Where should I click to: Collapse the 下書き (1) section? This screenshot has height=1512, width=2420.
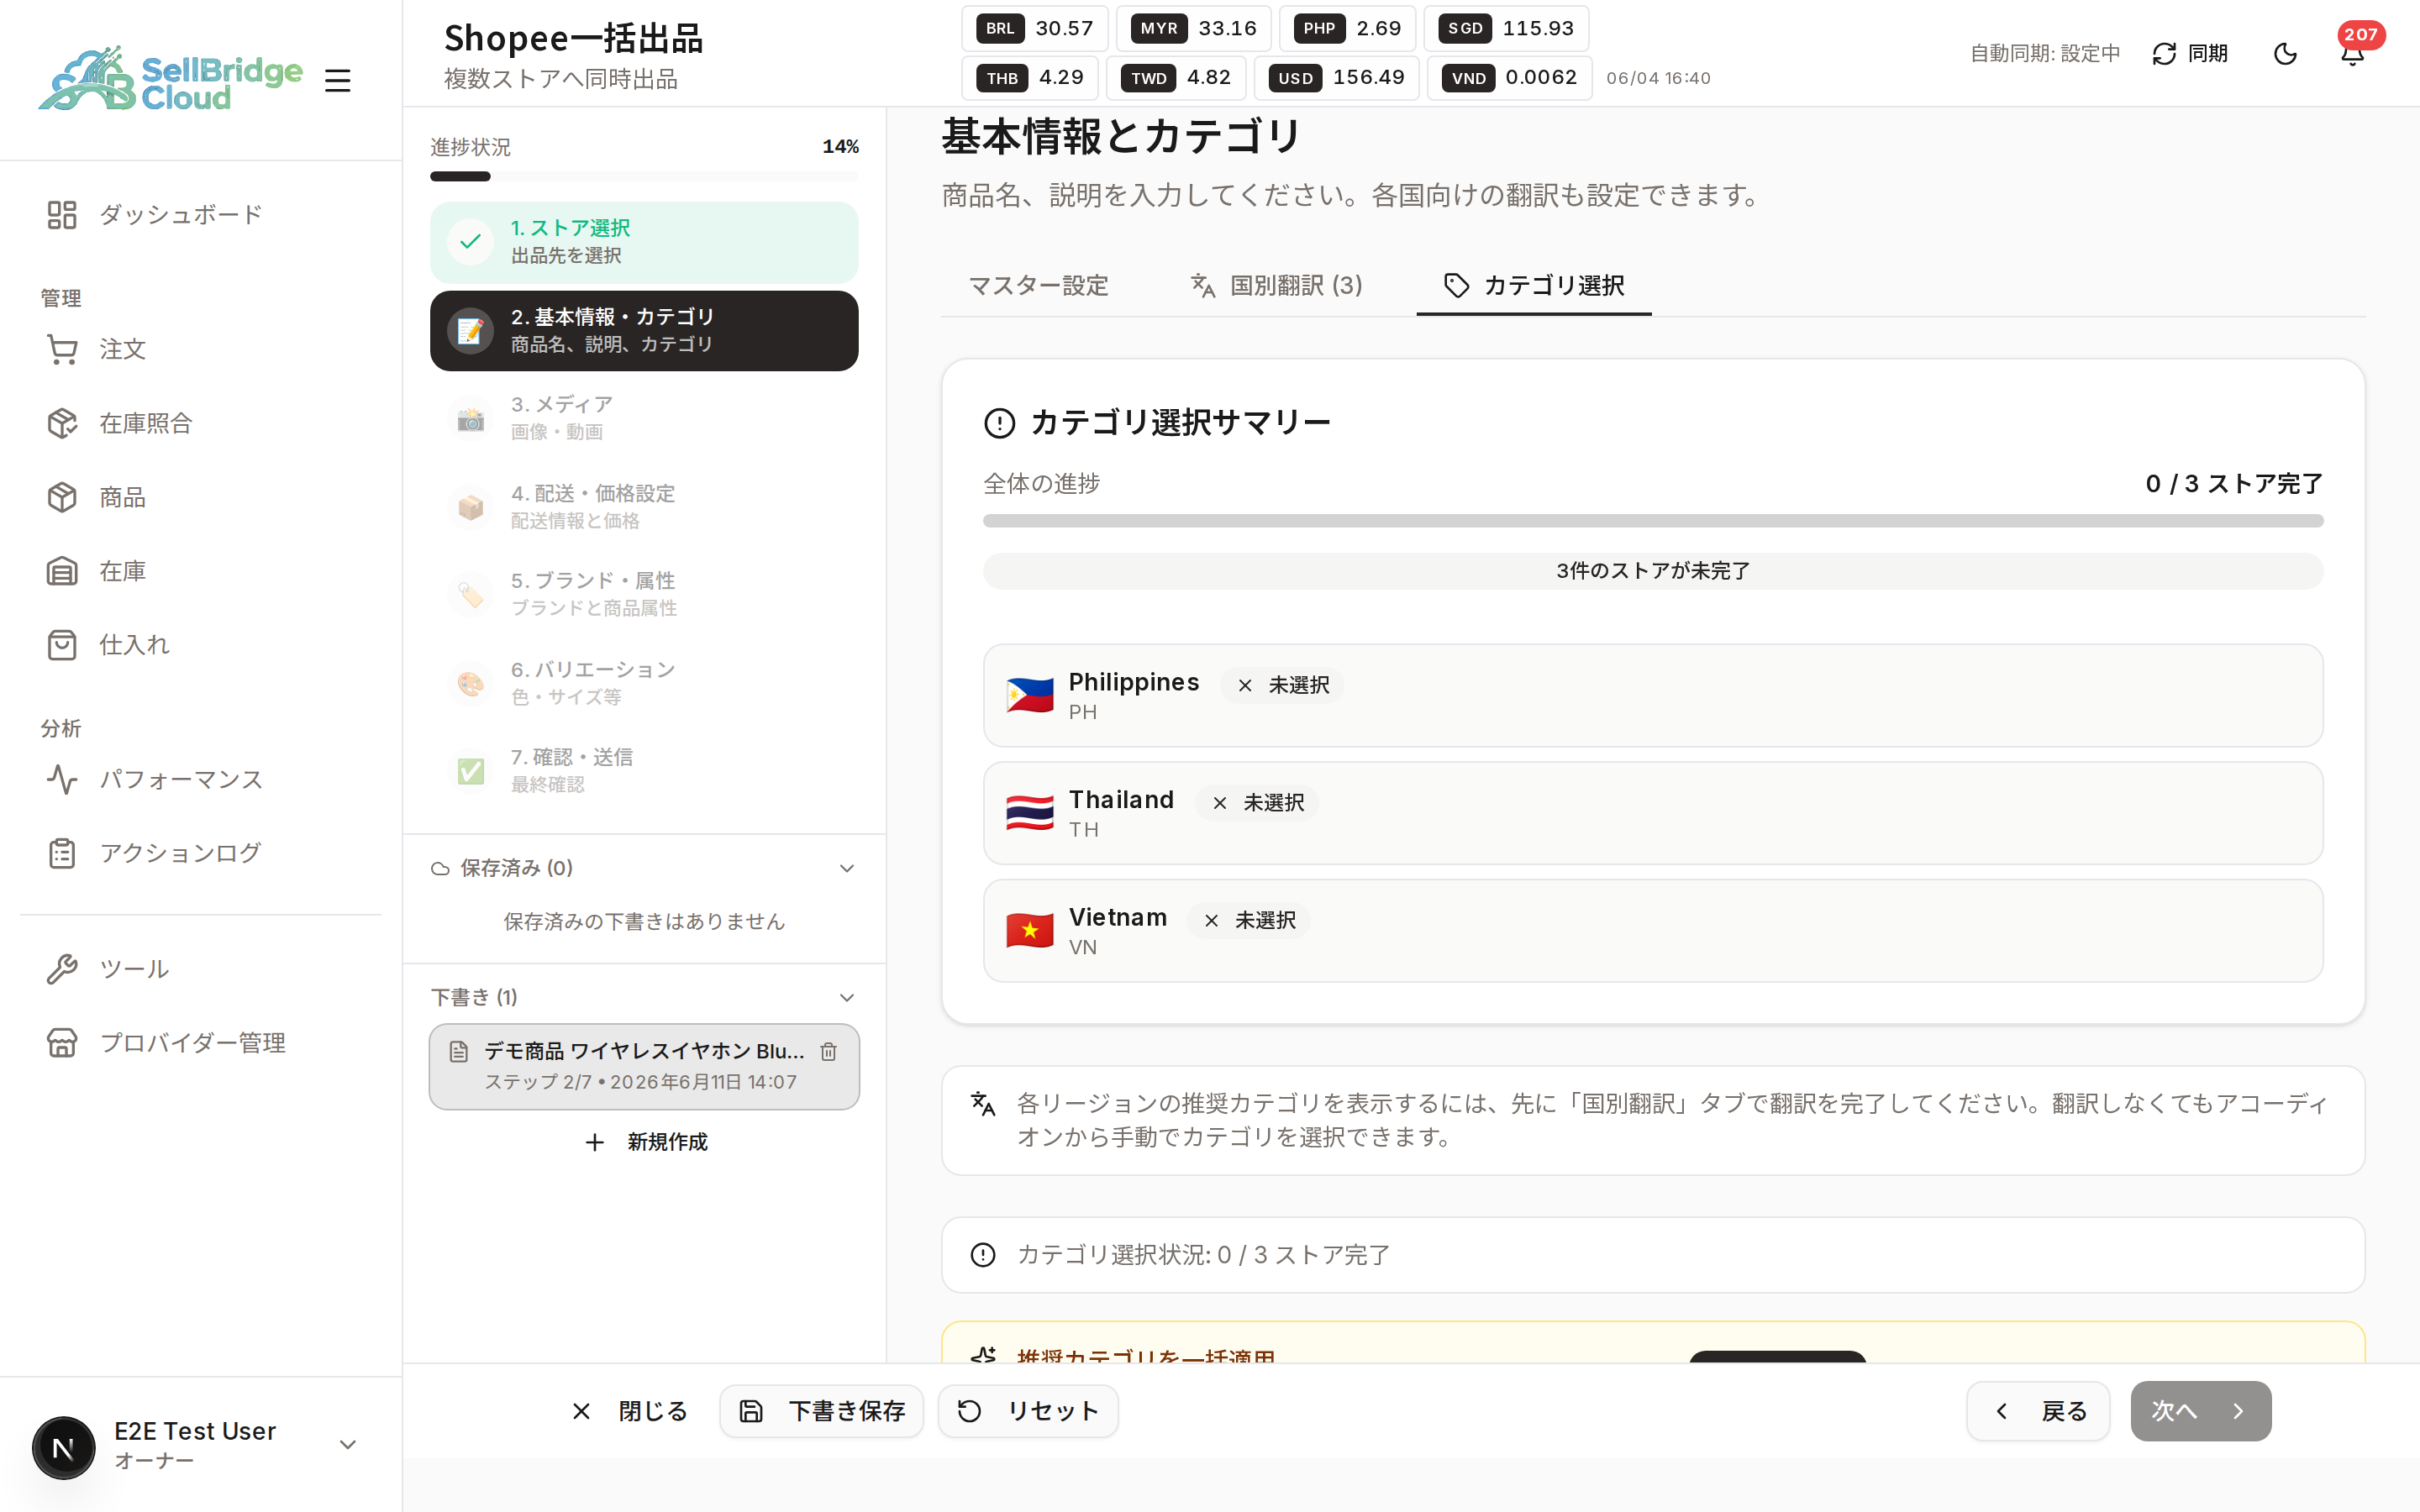point(644,997)
